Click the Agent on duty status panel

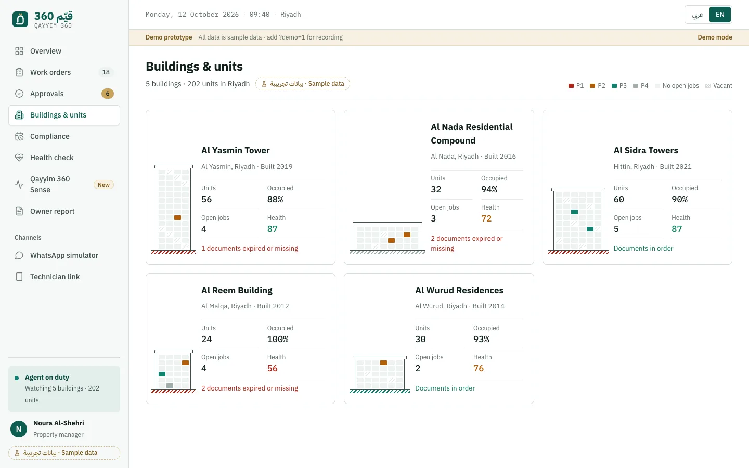click(x=64, y=389)
